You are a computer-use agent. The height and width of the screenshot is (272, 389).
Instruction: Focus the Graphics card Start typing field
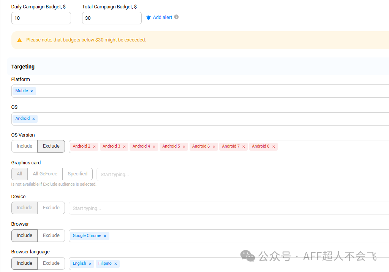point(243,174)
